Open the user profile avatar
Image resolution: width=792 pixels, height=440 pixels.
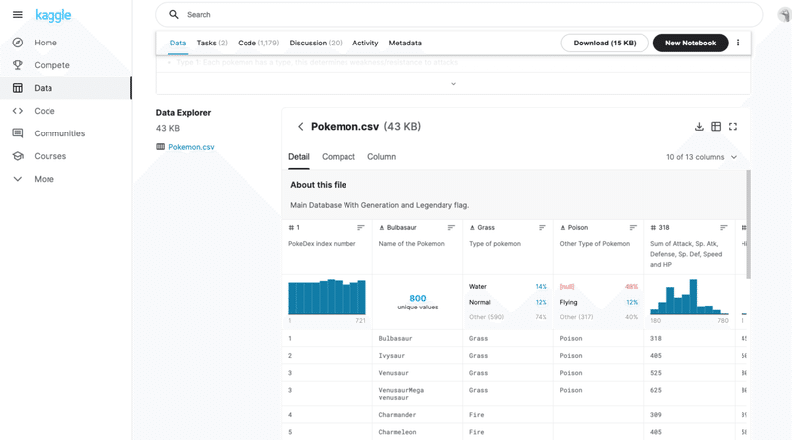[x=784, y=15]
